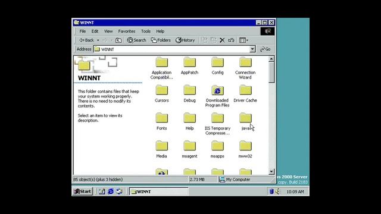Screen dimensions: 381x214
Task: Toggle the History pane
Action: (x=185, y=40)
